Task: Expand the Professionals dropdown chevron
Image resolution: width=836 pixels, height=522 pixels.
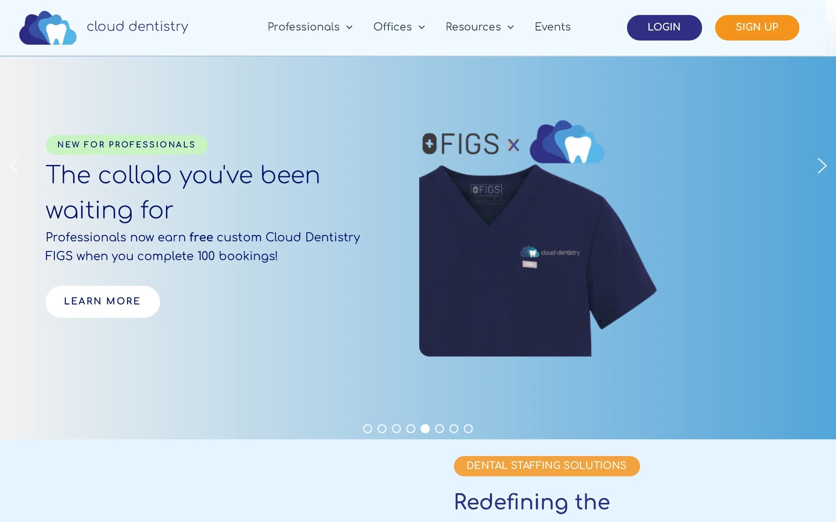Action: click(349, 28)
